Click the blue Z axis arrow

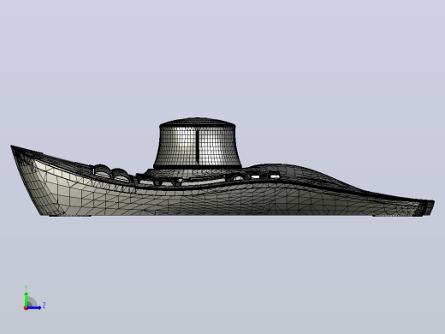(x=33, y=307)
